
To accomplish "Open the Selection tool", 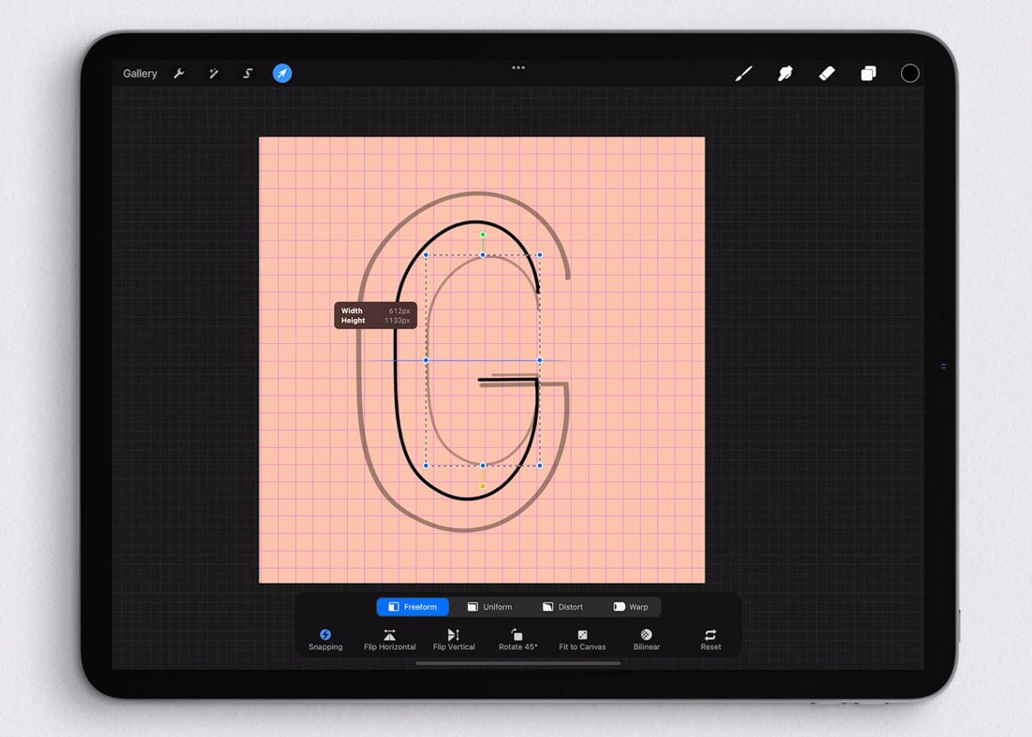I will [x=247, y=73].
